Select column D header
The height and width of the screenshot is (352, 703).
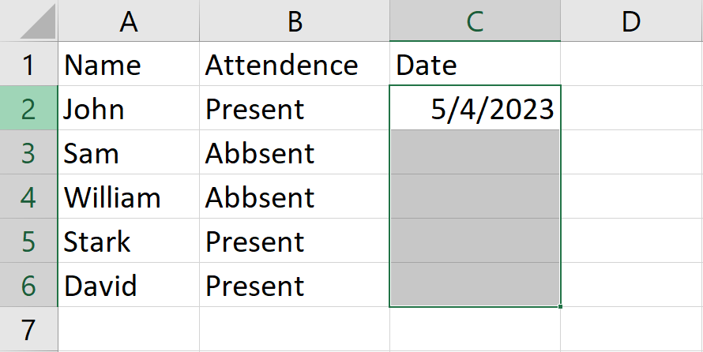[x=632, y=21]
